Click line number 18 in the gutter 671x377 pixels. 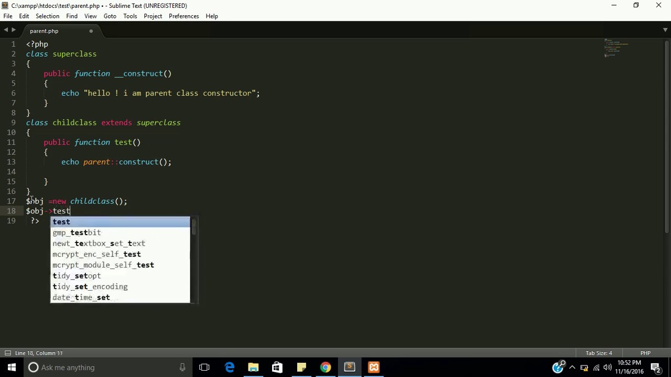(x=11, y=211)
